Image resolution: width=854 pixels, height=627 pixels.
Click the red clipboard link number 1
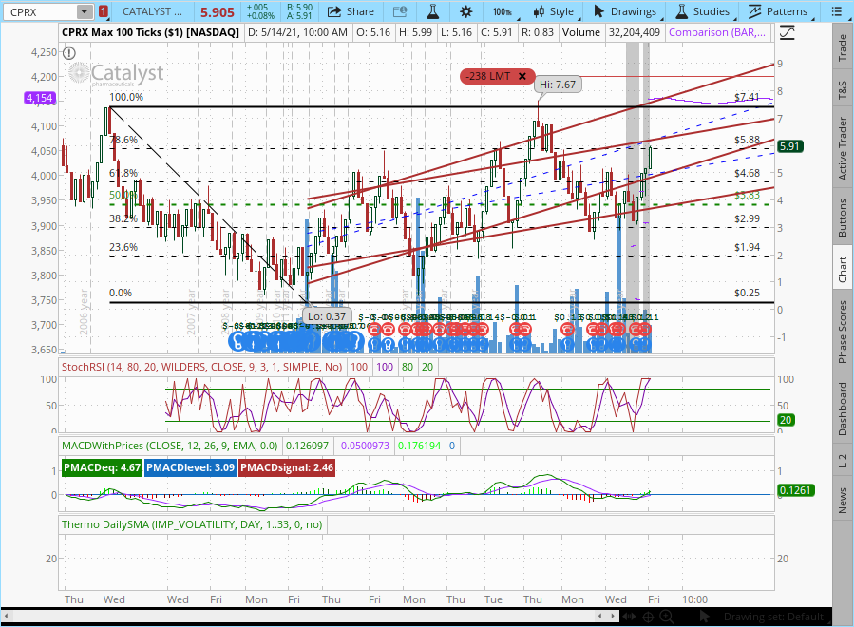103,11
